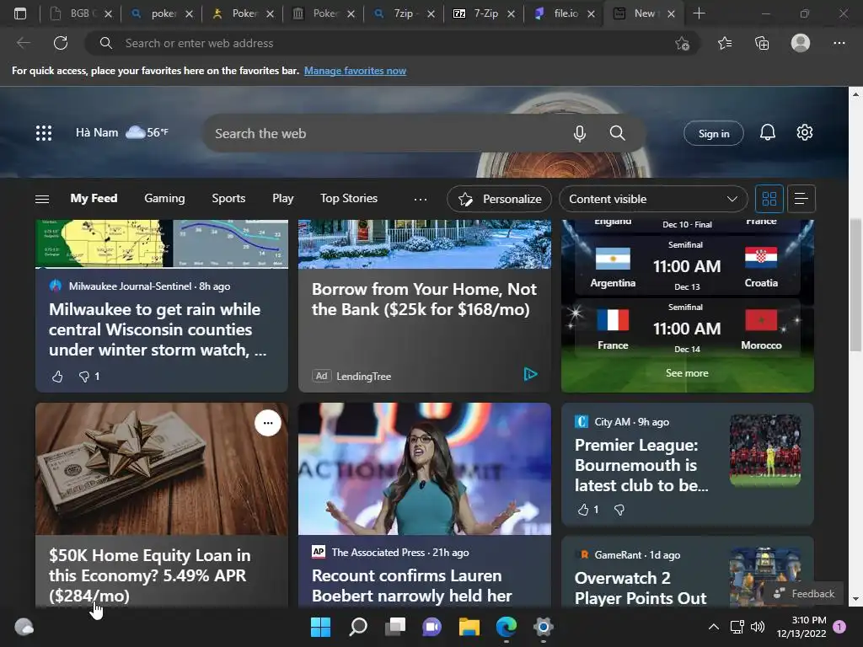Open Borrow from Your Home ad headline

[x=424, y=299]
